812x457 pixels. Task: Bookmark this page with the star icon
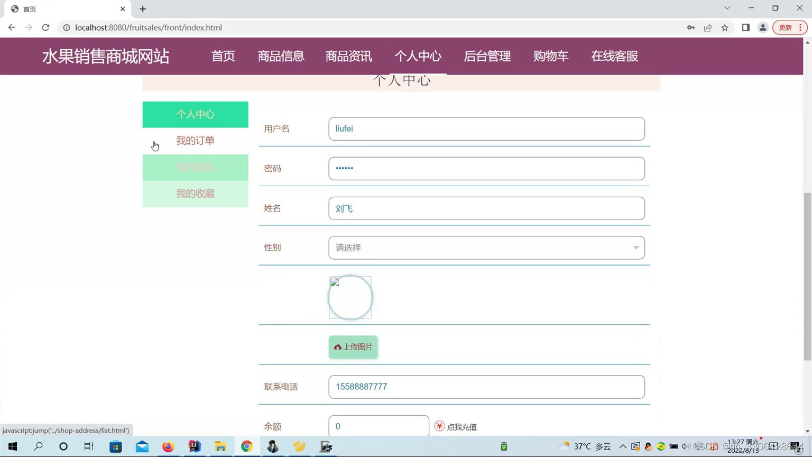click(x=725, y=28)
